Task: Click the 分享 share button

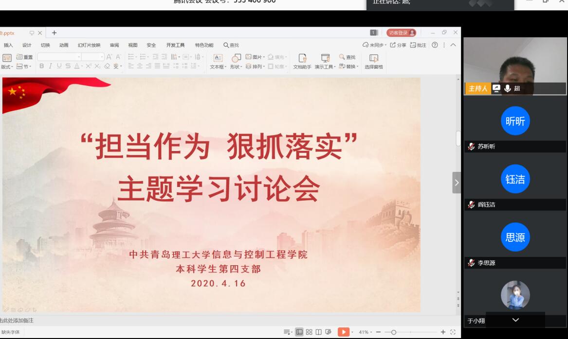Action: 398,45
